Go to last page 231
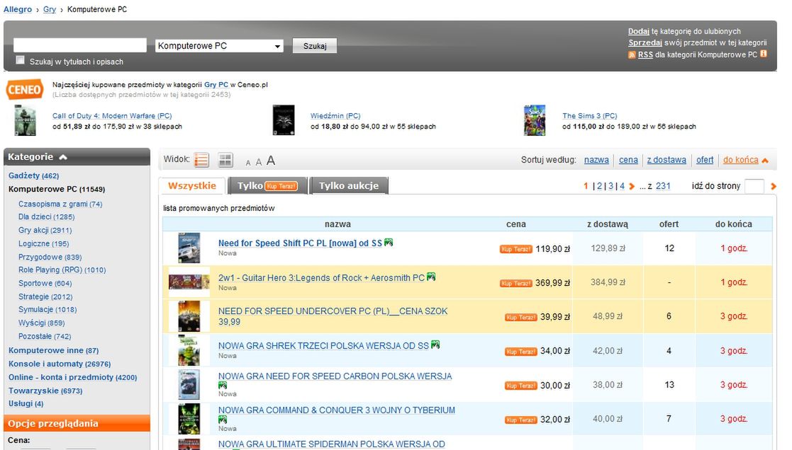This screenshot has width=792, height=450. tap(663, 186)
